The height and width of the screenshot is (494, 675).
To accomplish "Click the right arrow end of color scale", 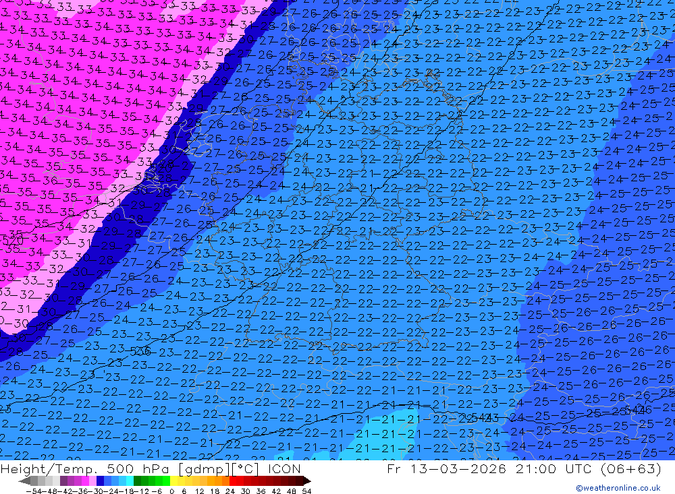I will (307, 481).
